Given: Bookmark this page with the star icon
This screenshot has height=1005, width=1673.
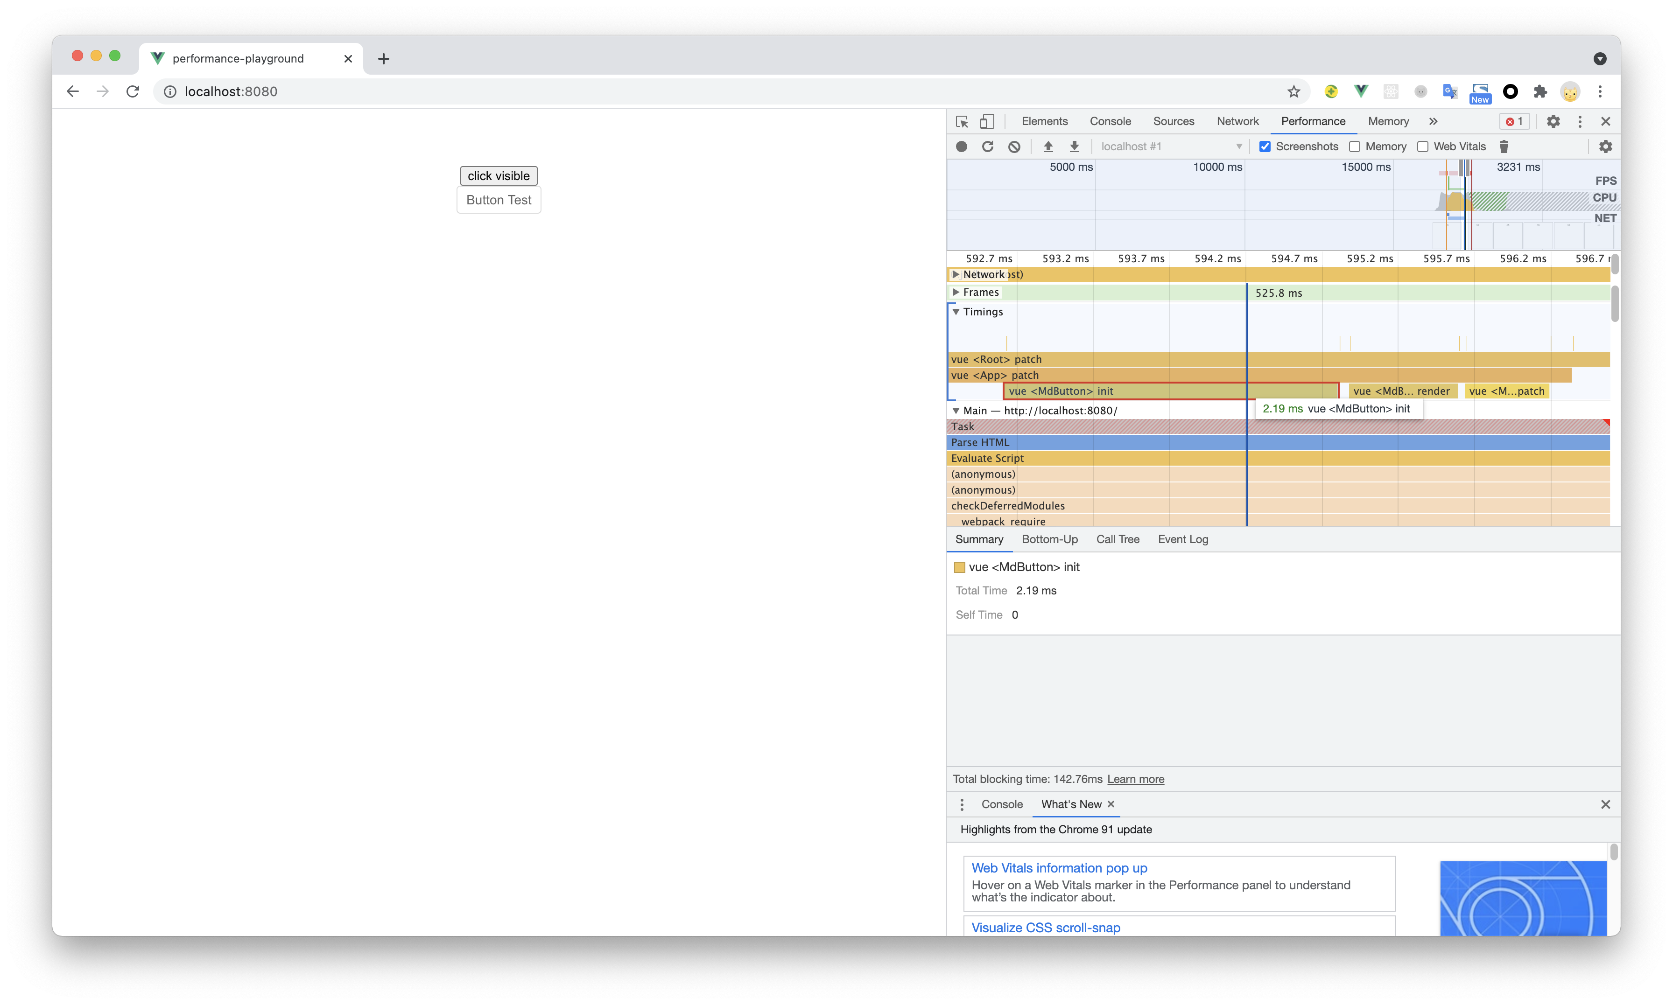Looking at the screenshot, I should click(x=1293, y=91).
